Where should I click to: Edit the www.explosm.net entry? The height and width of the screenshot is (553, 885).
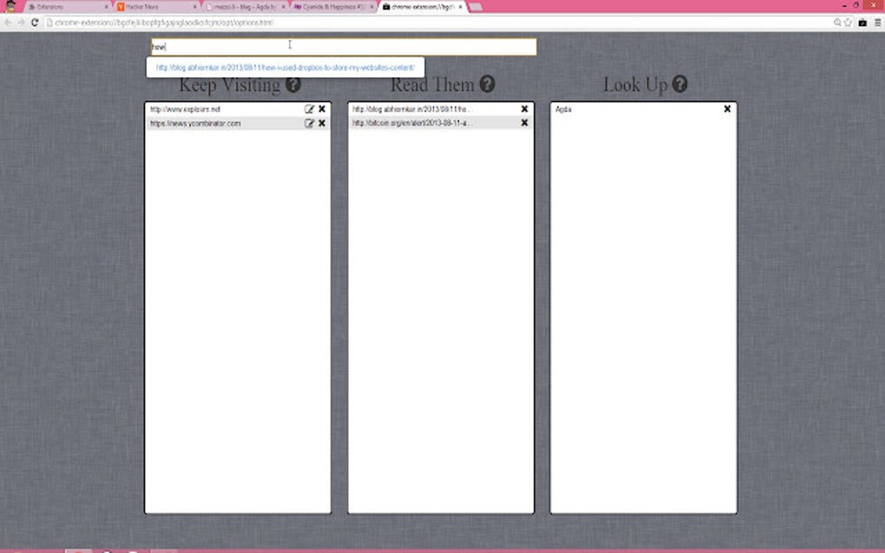coord(310,109)
